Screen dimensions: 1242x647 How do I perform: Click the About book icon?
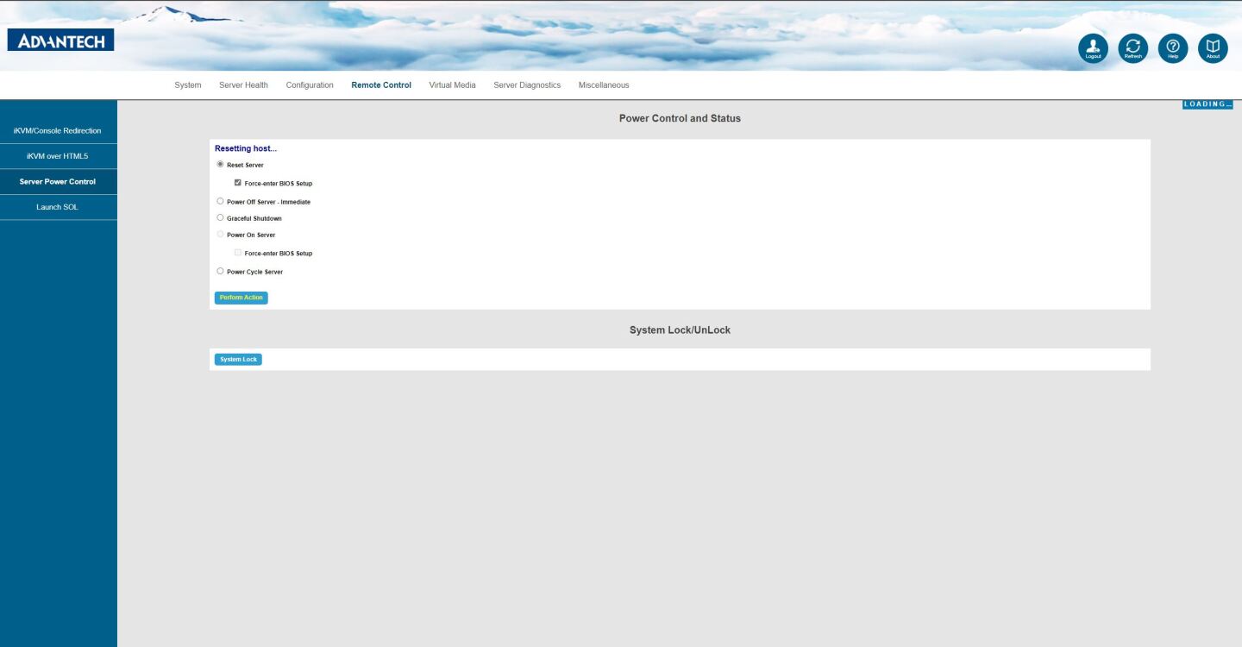coord(1212,47)
